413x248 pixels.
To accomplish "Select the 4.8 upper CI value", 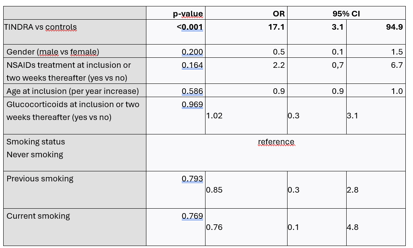I will (352, 227).
